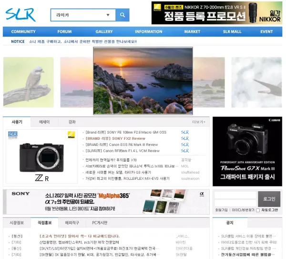Click the SLR logo at top left
The width and height of the screenshot is (286, 259).
[20, 15]
